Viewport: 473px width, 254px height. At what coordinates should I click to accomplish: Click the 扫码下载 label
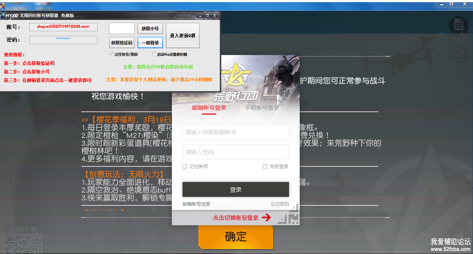tap(24, 230)
